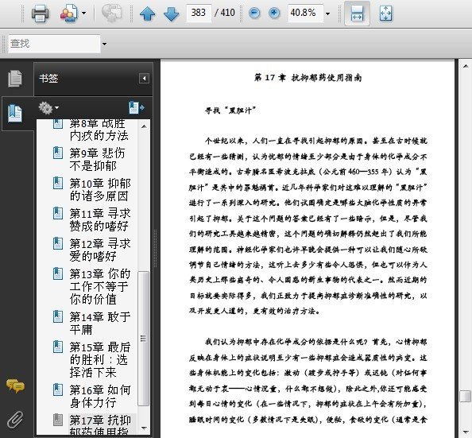The image size is (472, 438).
Task: Toggle fit one full page view
Action: (385, 14)
